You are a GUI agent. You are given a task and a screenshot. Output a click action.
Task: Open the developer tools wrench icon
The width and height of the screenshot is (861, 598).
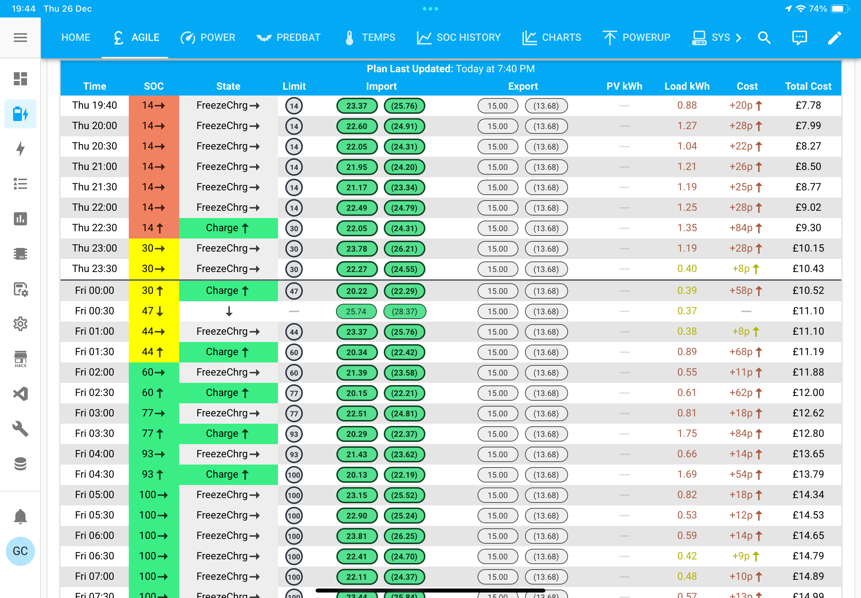coord(20,429)
